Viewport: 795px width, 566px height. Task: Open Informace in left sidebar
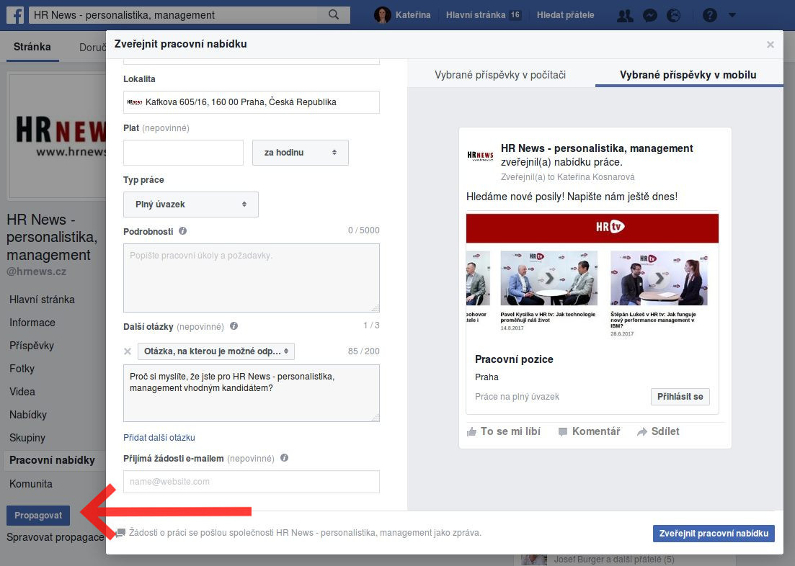32,323
